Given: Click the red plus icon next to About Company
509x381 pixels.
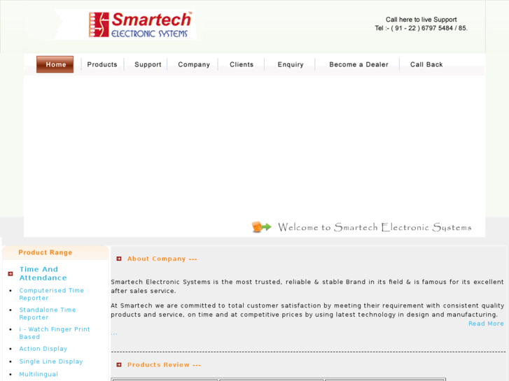Looking at the screenshot, I should point(119,259).
